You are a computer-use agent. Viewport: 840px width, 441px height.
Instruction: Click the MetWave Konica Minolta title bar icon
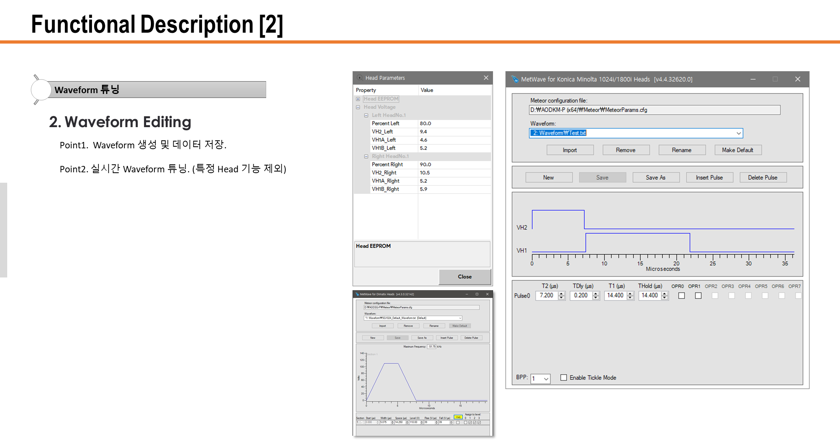click(x=515, y=79)
